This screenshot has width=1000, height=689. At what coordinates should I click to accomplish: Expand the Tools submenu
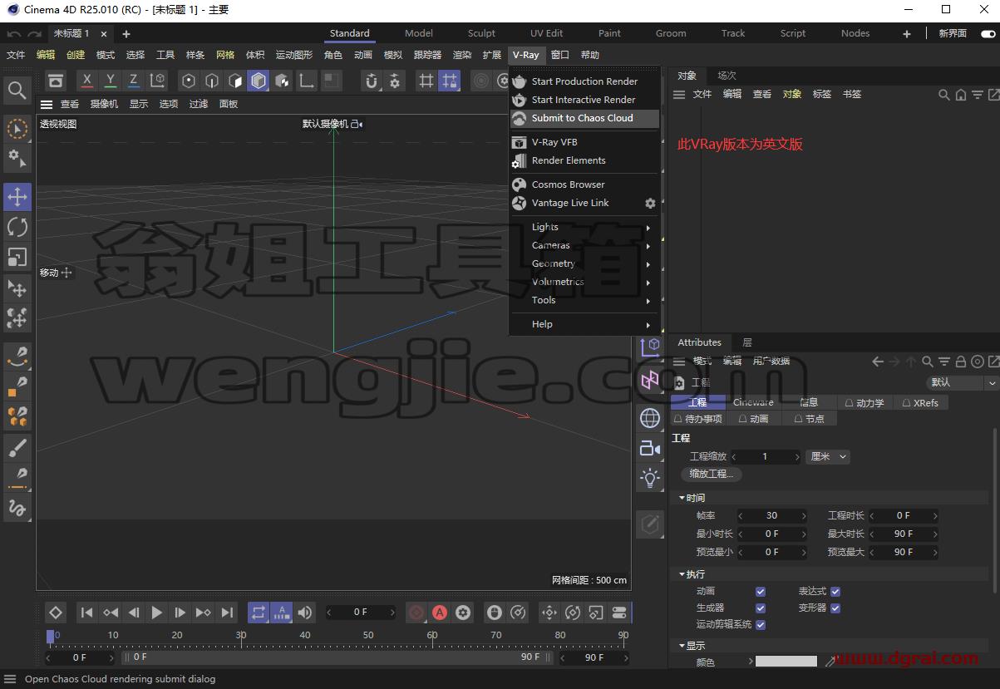584,300
